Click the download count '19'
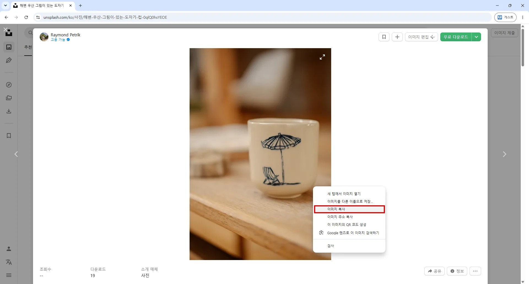The width and height of the screenshot is (529, 284). [x=93, y=275]
